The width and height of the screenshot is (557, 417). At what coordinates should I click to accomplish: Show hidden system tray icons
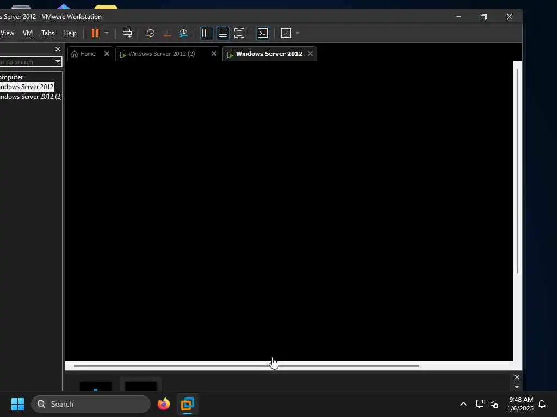coord(463,404)
